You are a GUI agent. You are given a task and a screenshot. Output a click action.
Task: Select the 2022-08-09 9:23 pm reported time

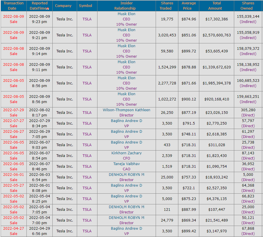[x=40, y=19]
